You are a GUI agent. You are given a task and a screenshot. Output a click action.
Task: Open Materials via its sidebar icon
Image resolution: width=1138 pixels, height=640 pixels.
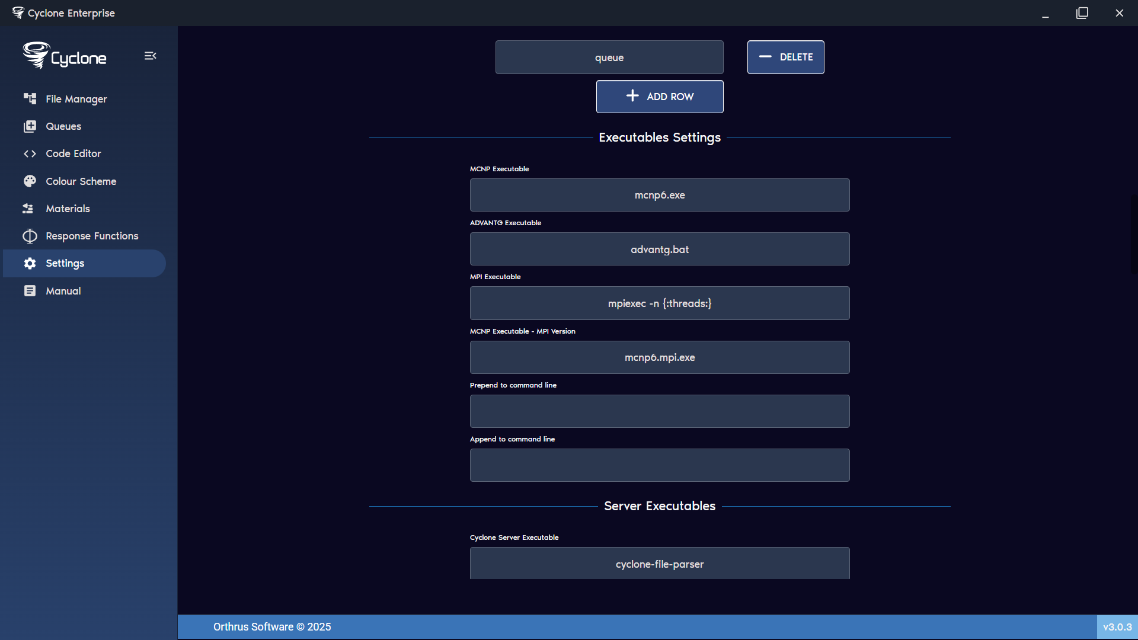tap(30, 208)
